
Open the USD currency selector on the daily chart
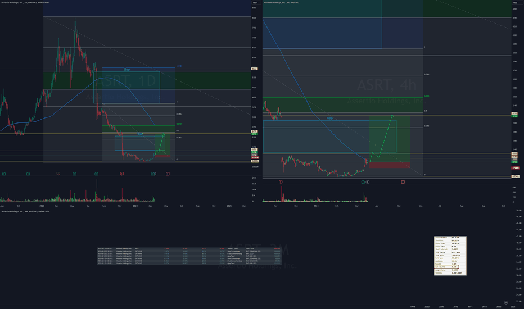[x=255, y=3]
